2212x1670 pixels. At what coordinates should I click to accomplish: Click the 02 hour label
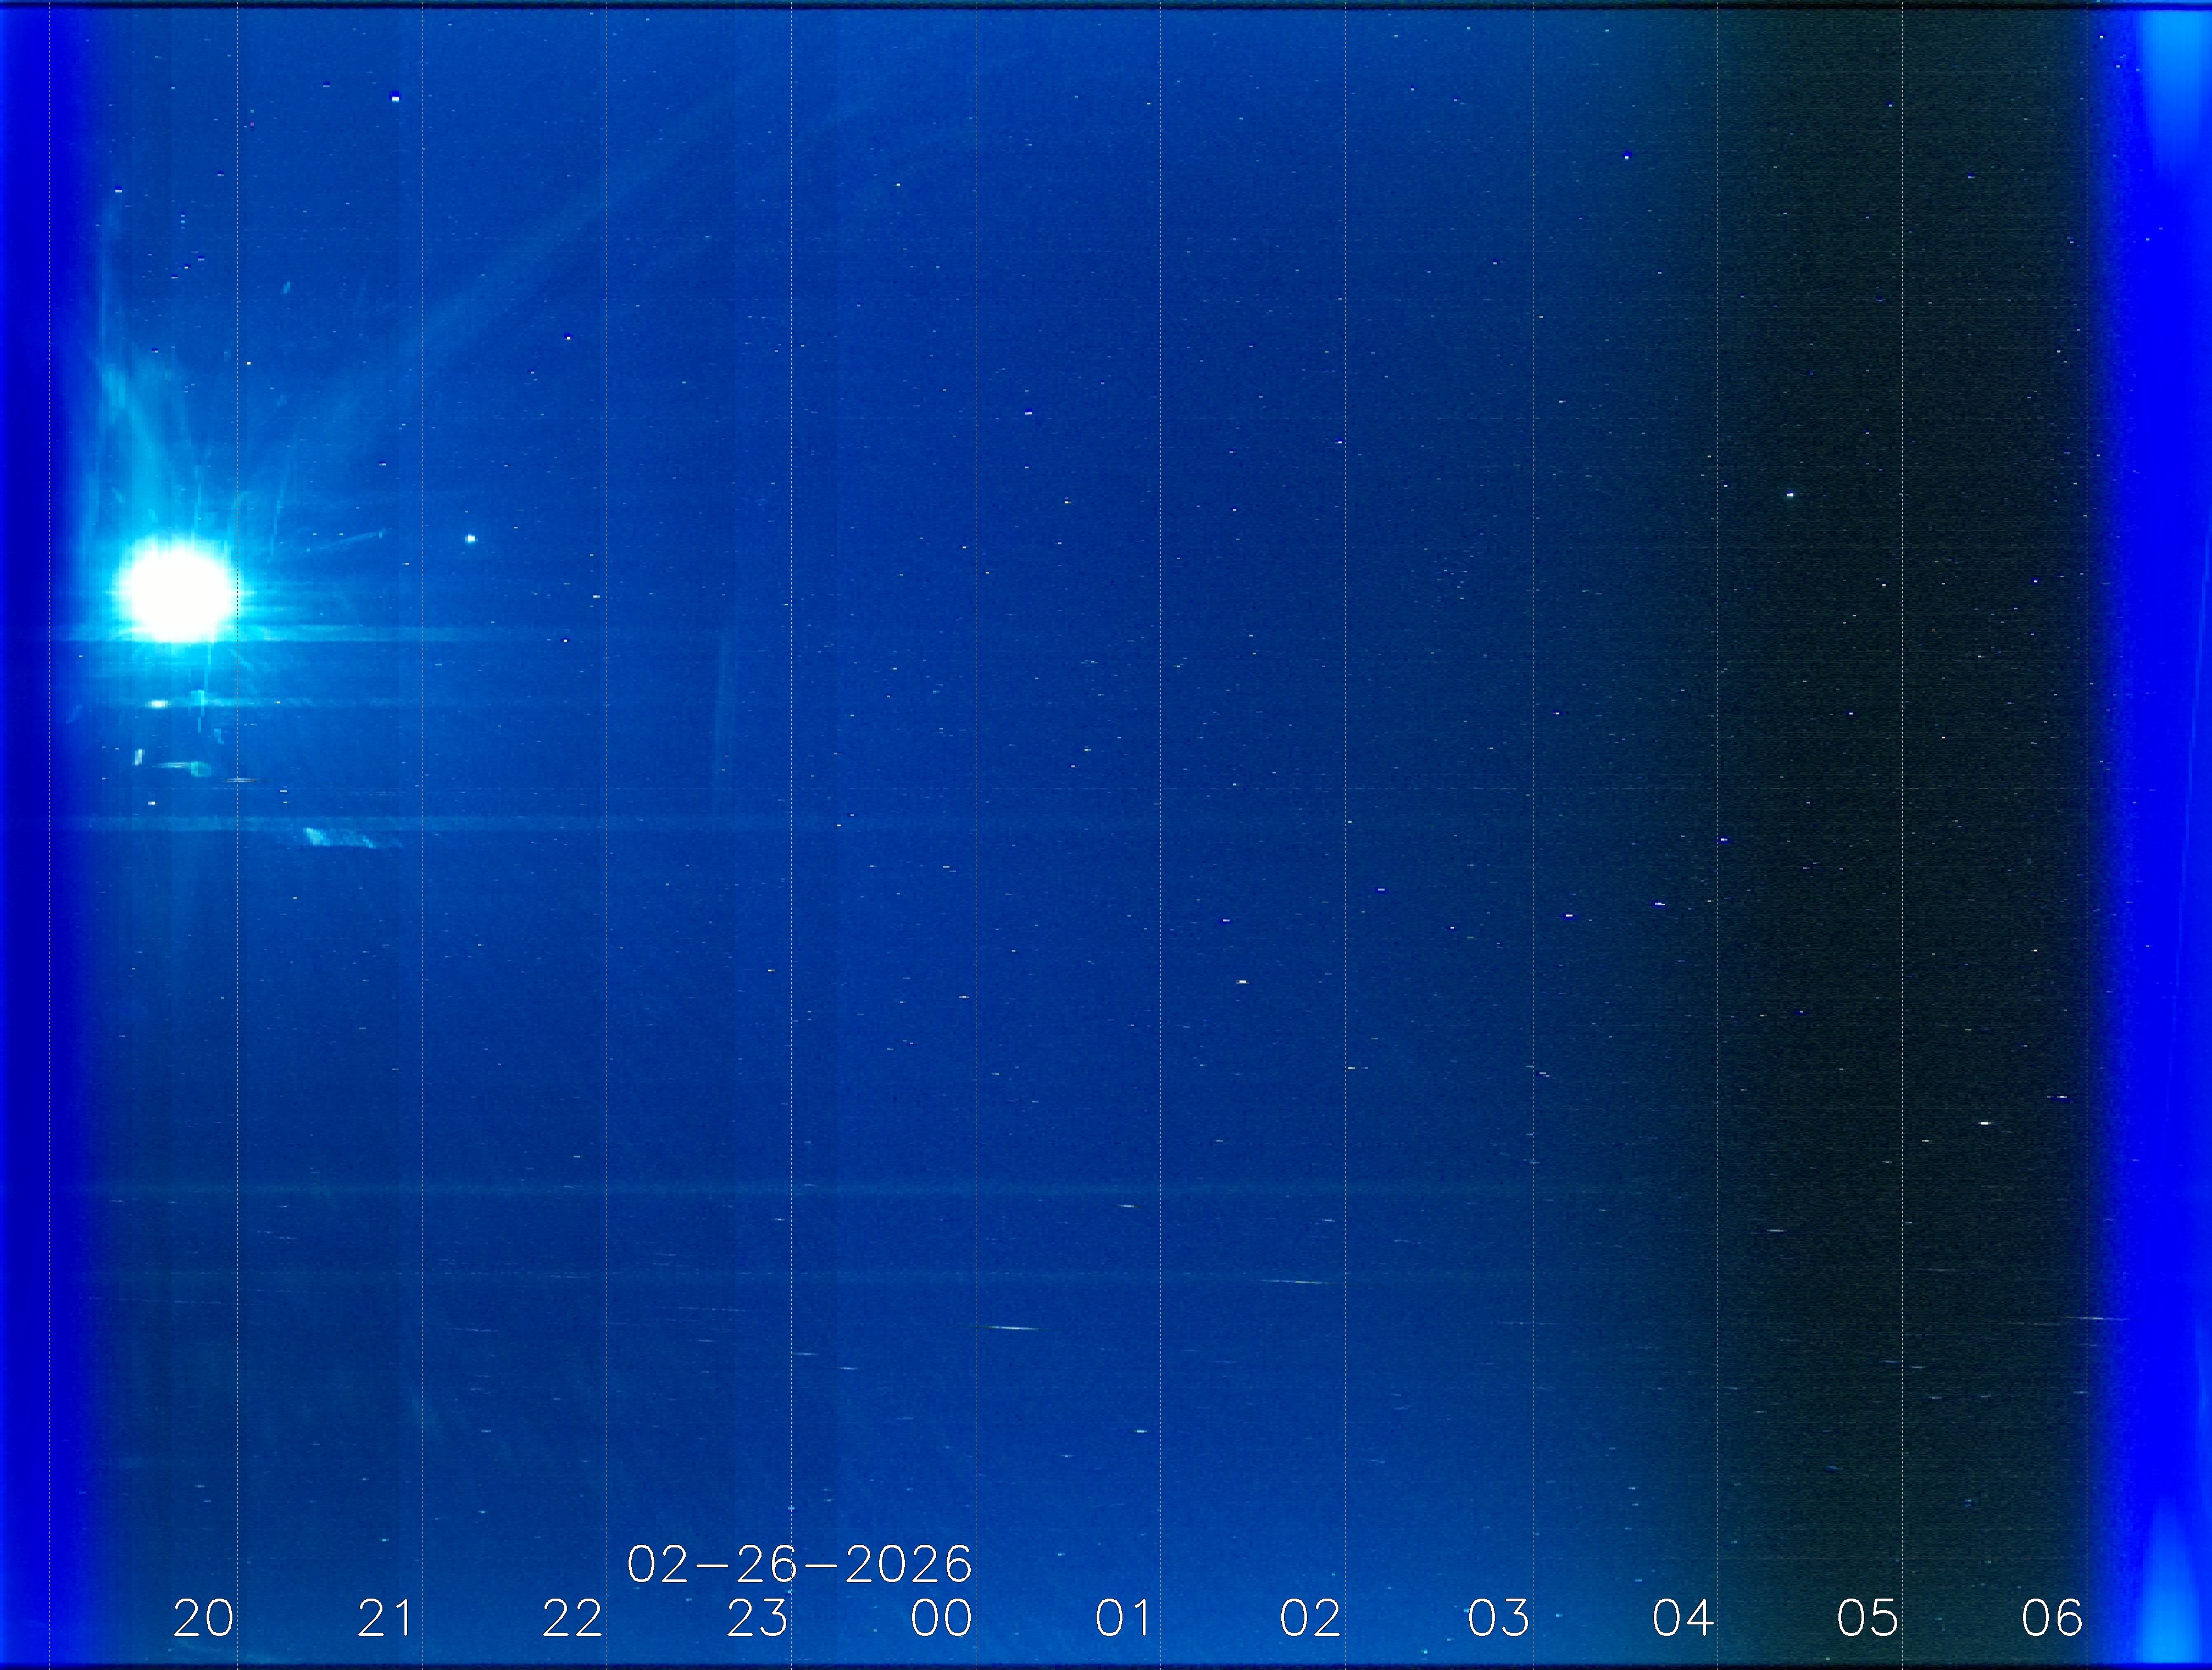click(x=1310, y=1618)
